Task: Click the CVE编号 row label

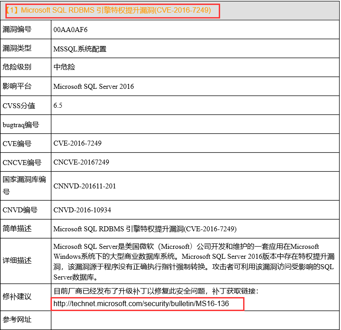Action: (x=17, y=144)
